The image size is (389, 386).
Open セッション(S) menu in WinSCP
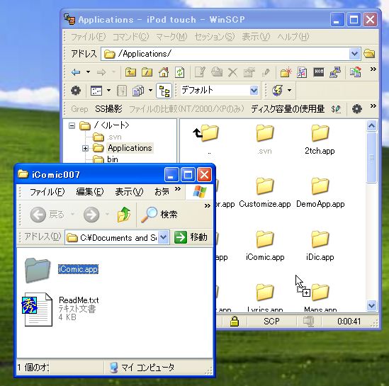tap(215, 37)
